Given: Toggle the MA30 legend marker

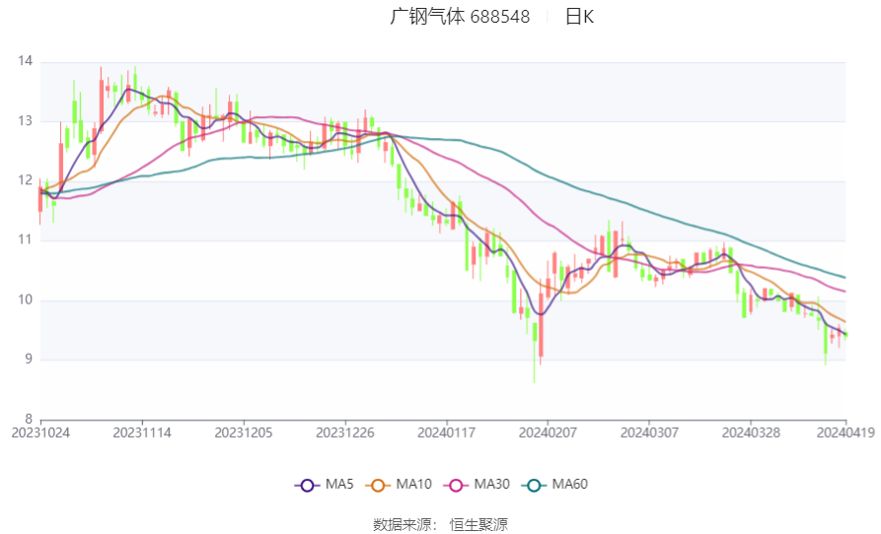Looking at the screenshot, I should coord(456,485).
